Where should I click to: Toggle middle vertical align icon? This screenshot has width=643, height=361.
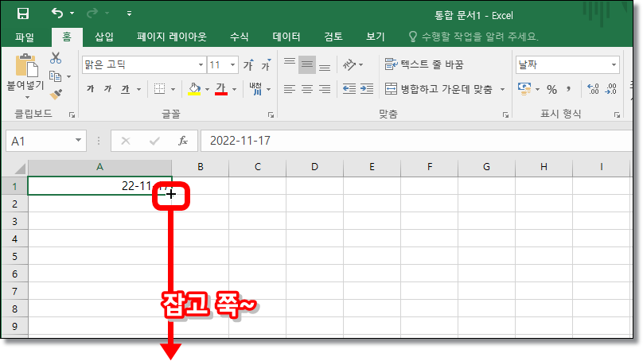tap(307, 64)
